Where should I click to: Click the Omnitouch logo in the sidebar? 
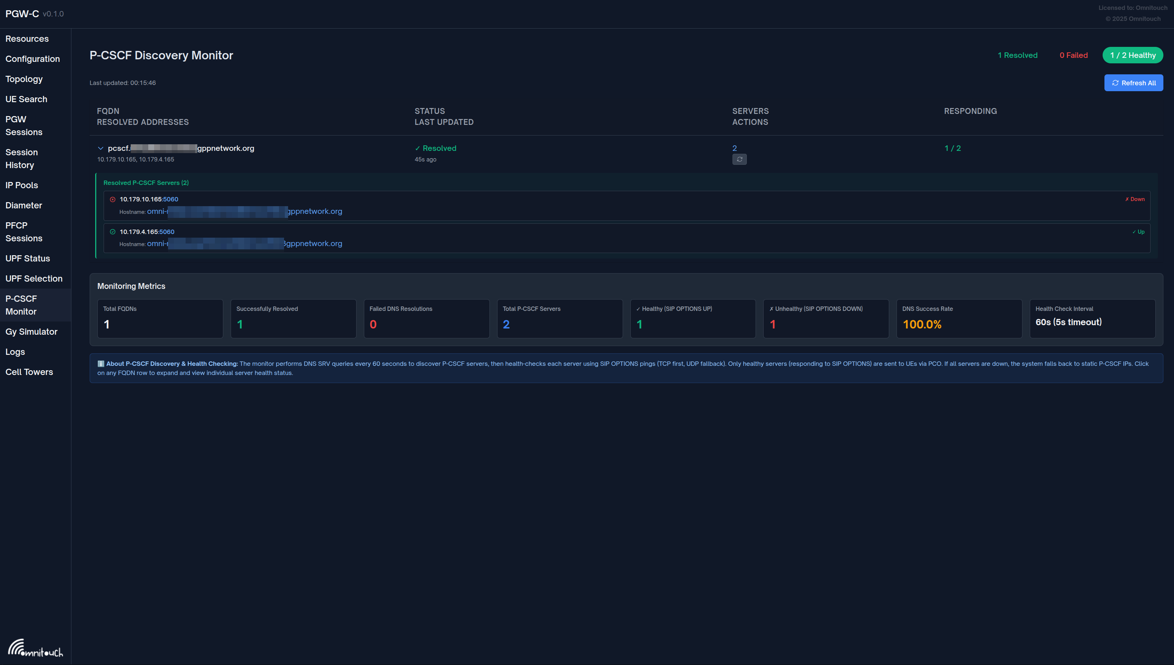coord(35,648)
